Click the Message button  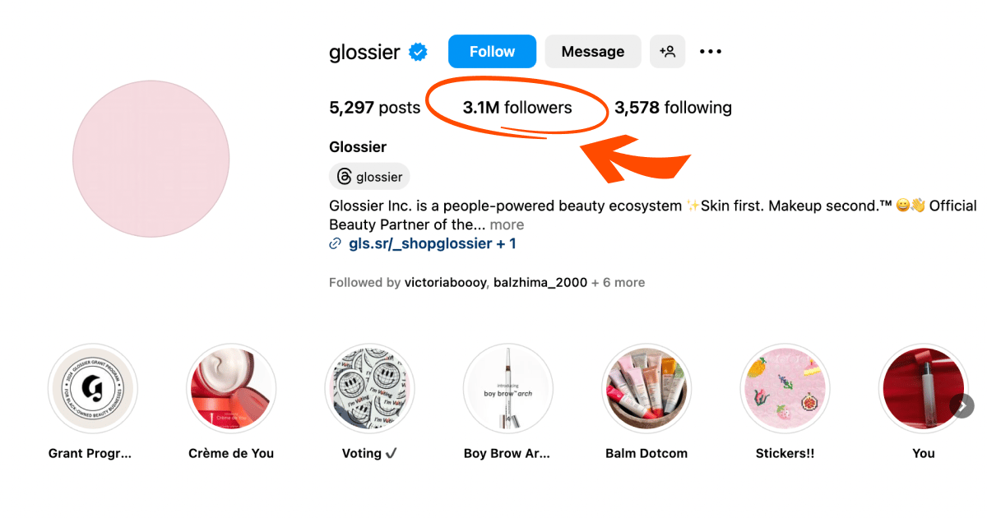[593, 52]
